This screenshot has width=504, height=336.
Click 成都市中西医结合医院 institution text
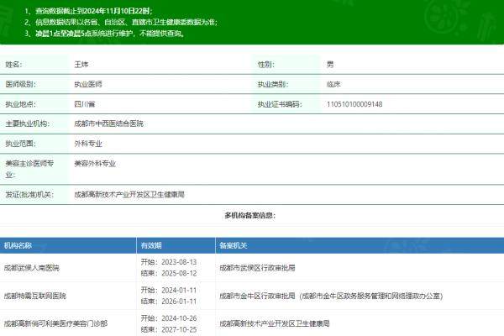pos(108,123)
